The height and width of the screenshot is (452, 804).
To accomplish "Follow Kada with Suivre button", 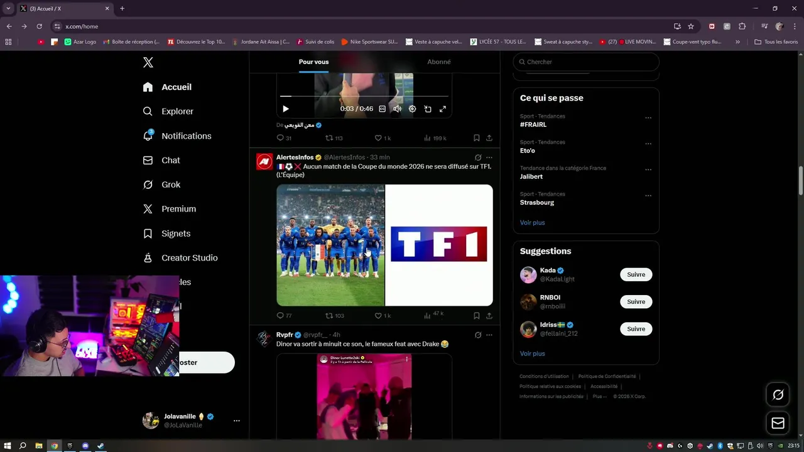I will pyautogui.click(x=636, y=274).
